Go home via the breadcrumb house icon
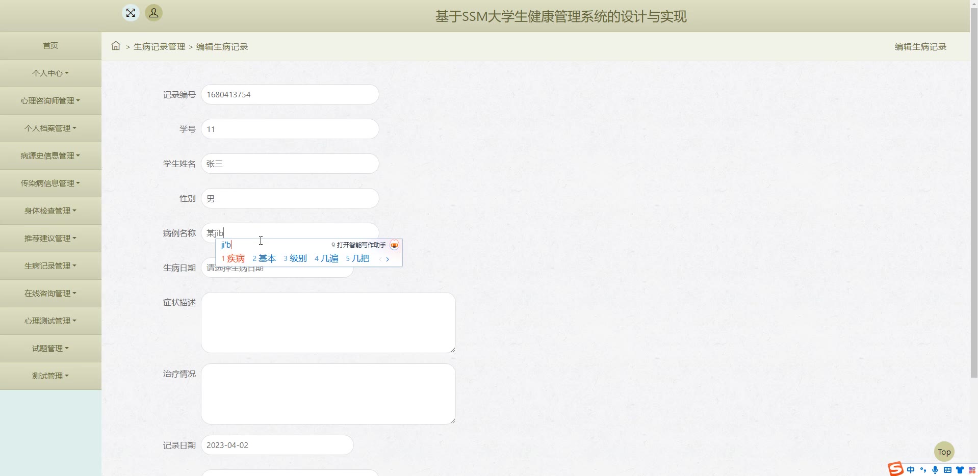Image resolution: width=978 pixels, height=476 pixels. point(116,46)
